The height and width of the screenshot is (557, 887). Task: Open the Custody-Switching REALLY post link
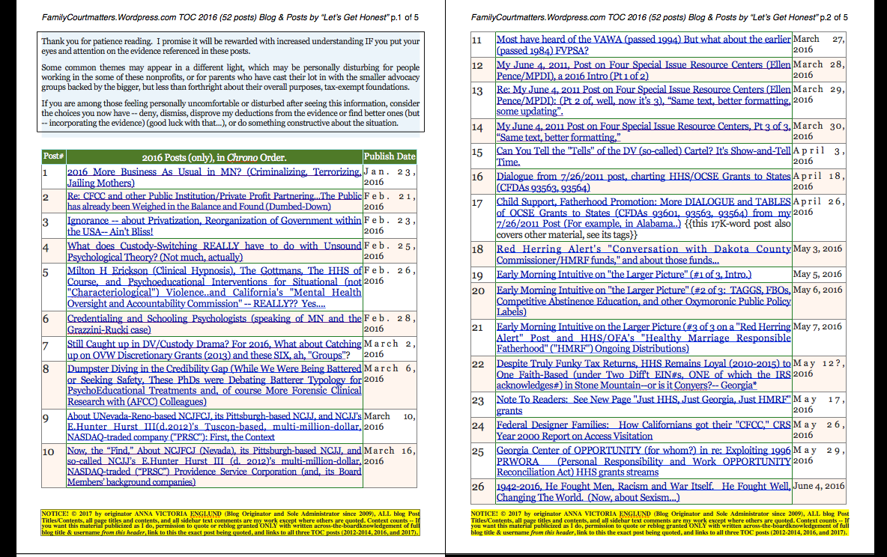(214, 246)
